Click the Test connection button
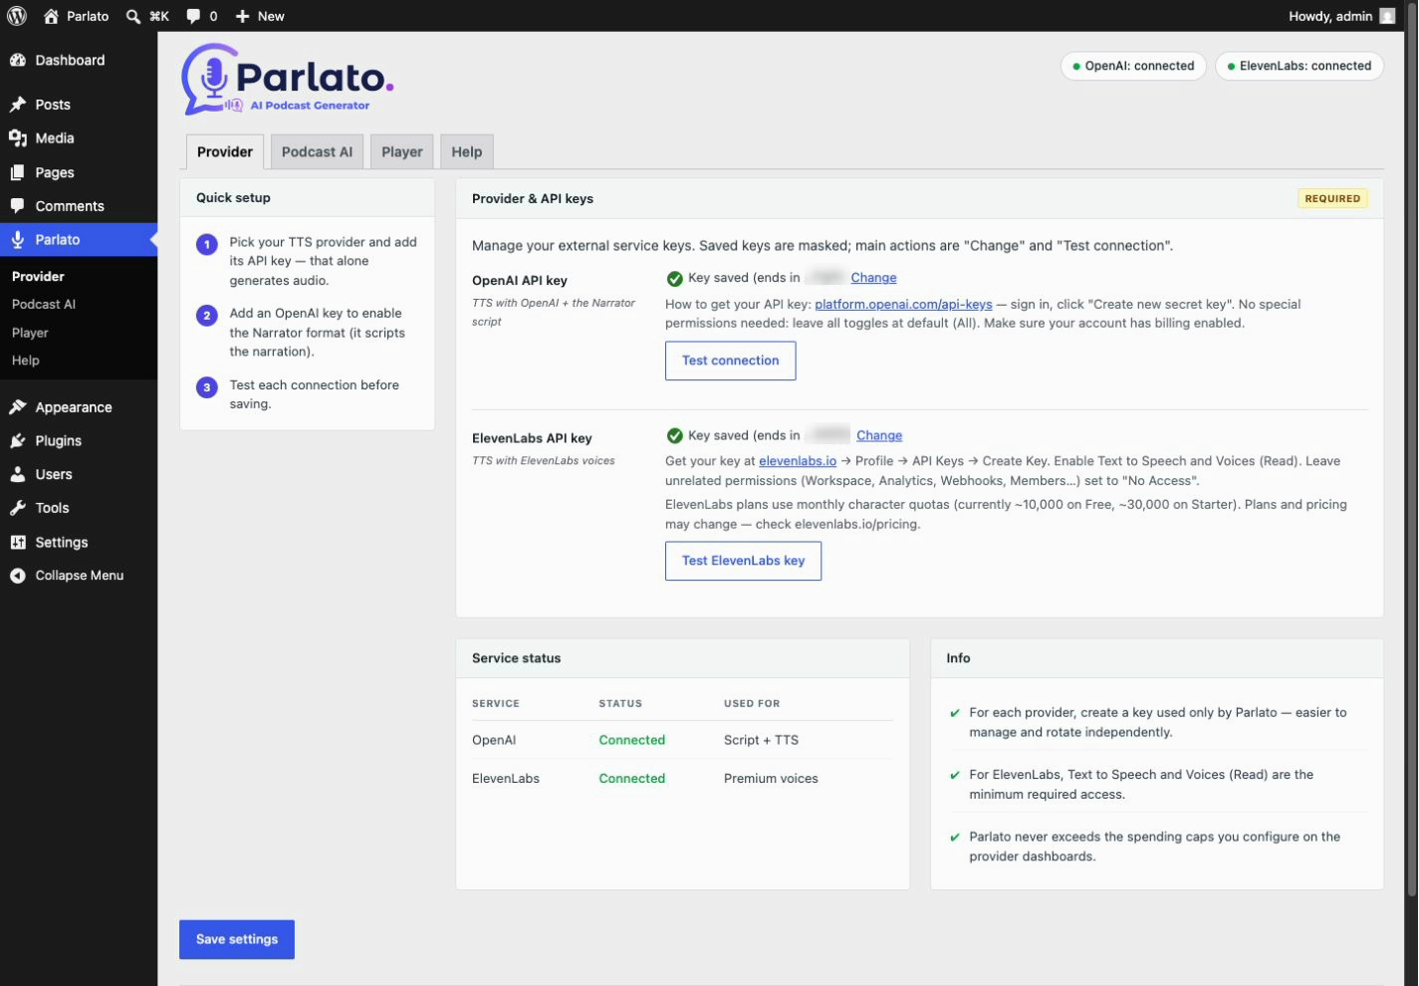This screenshot has width=1419, height=986. (x=731, y=361)
